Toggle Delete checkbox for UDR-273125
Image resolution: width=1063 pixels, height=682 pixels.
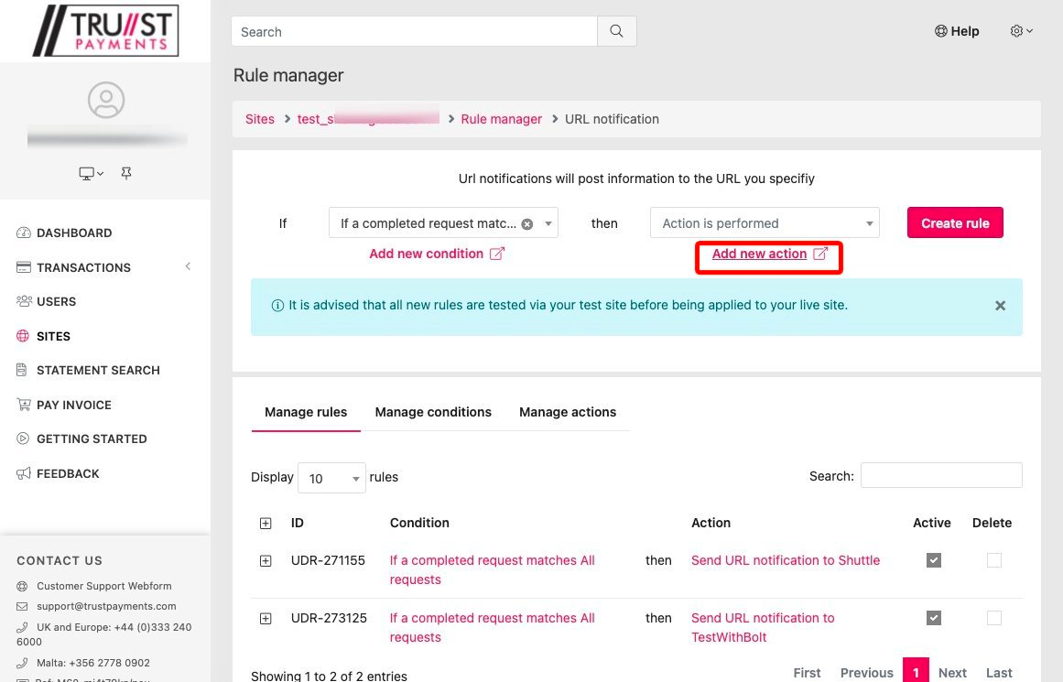pos(993,618)
